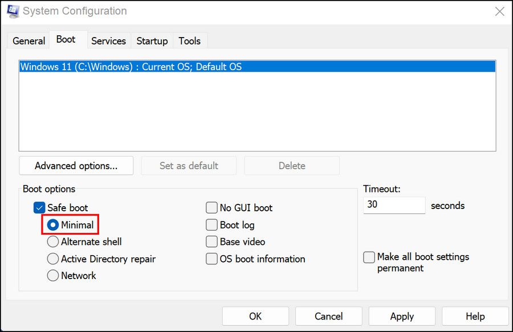Choose Alternate shell safe boot mode
The image size is (513, 332).
coord(53,241)
